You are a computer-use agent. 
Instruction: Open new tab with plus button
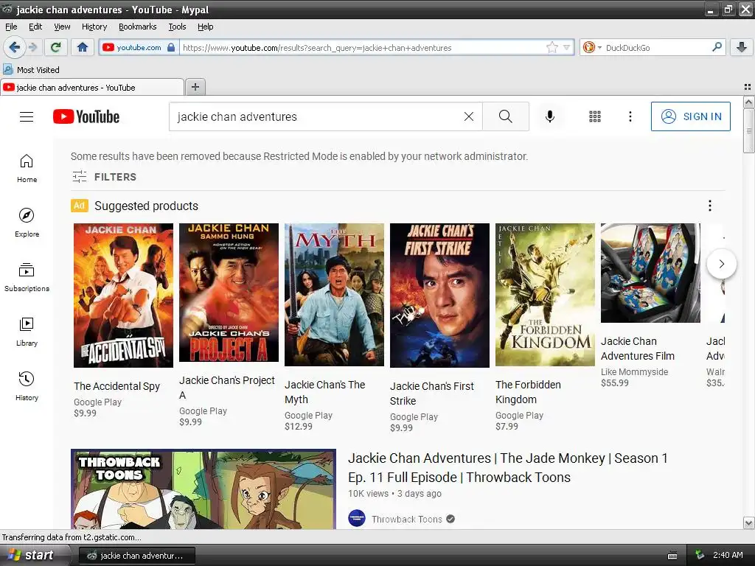[x=195, y=87]
